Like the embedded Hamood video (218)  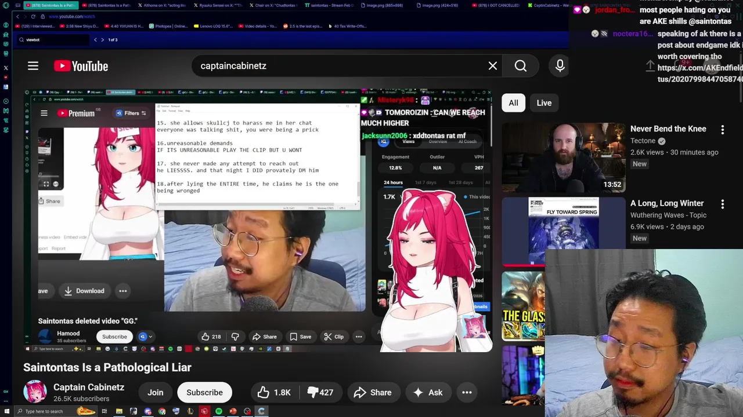point(211,336)
